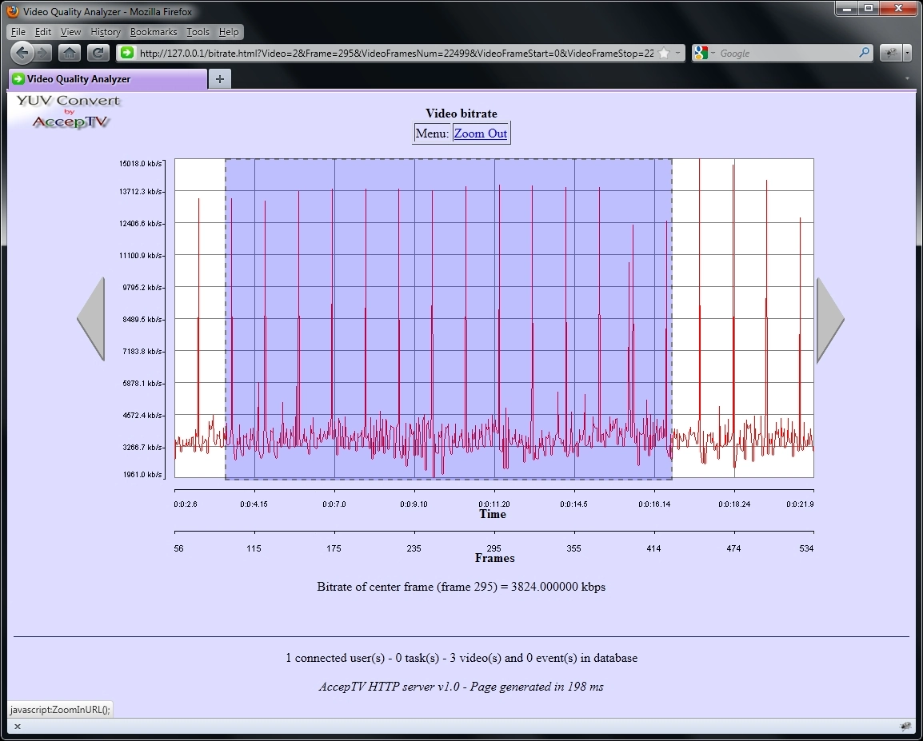Go back with the browser Back button

[x=23, y=53]
